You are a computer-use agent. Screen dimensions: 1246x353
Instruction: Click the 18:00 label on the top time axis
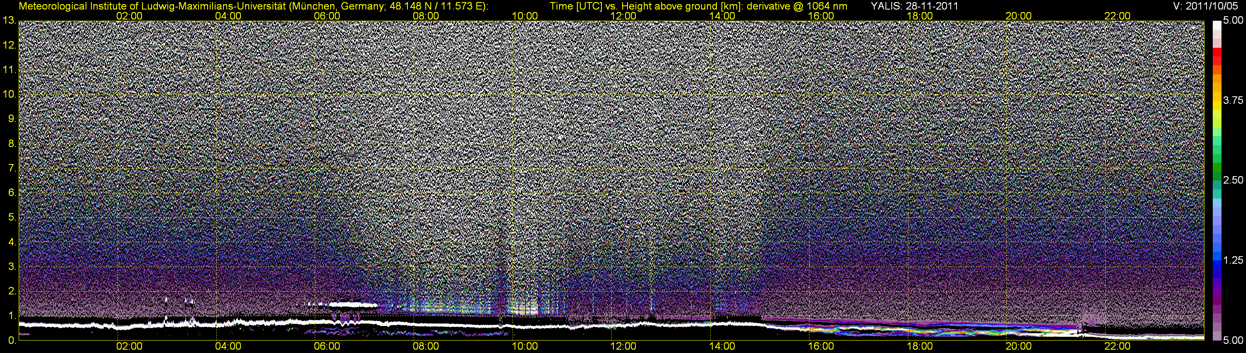920,15
